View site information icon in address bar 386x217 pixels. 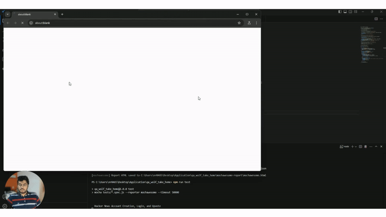point(31,23)
